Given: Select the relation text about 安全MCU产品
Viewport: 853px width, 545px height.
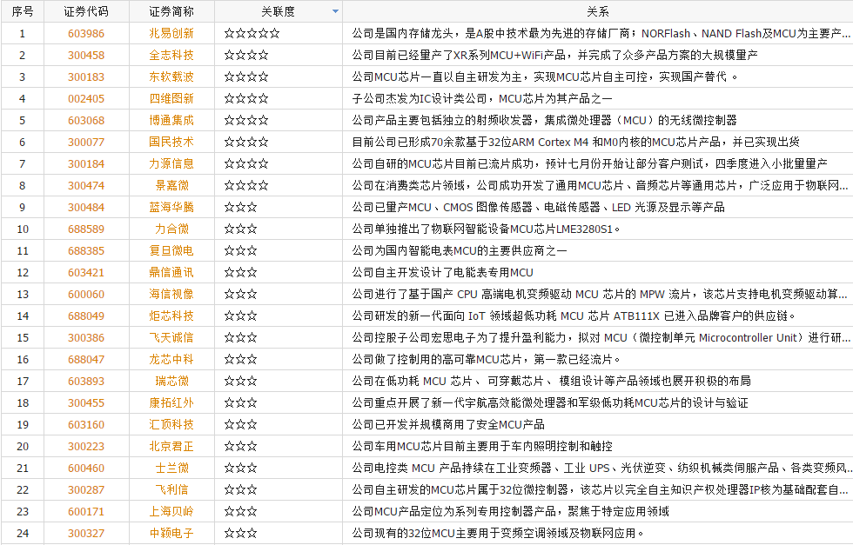Looking at the screenshot, I should tap(448, 424).
